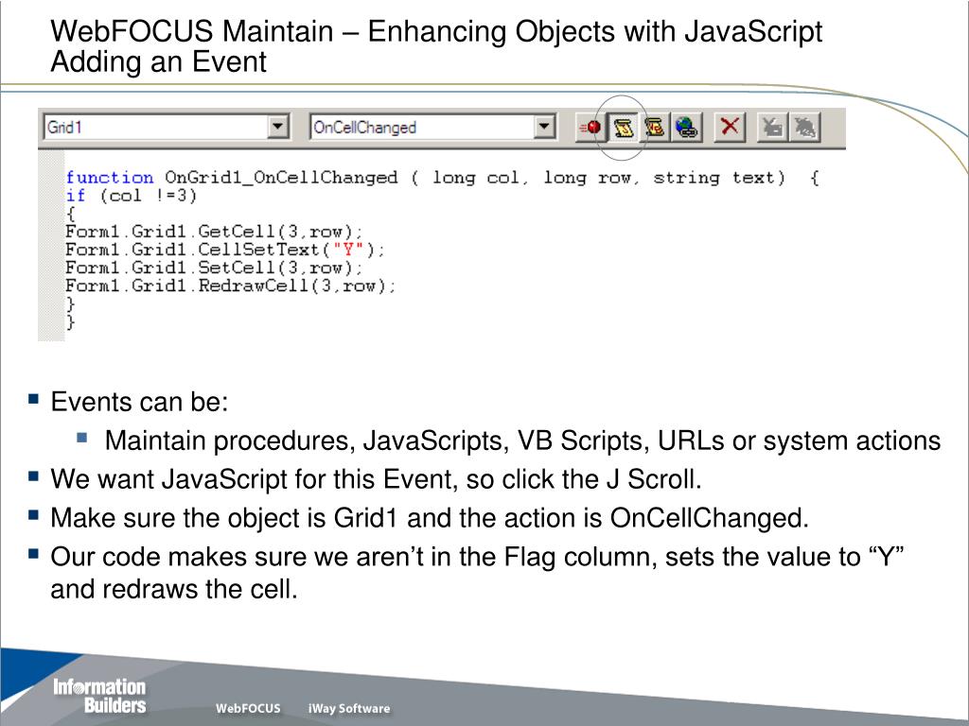Open the OnCellChanged event dropdown arrow

click(544, 128)
